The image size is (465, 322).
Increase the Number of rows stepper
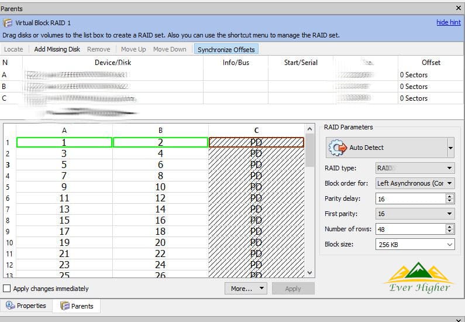coord(450,227)
